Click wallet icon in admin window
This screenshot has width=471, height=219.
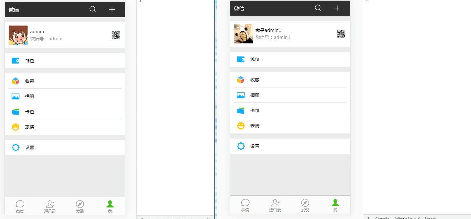pyautogui.click(x=16, y=61)
